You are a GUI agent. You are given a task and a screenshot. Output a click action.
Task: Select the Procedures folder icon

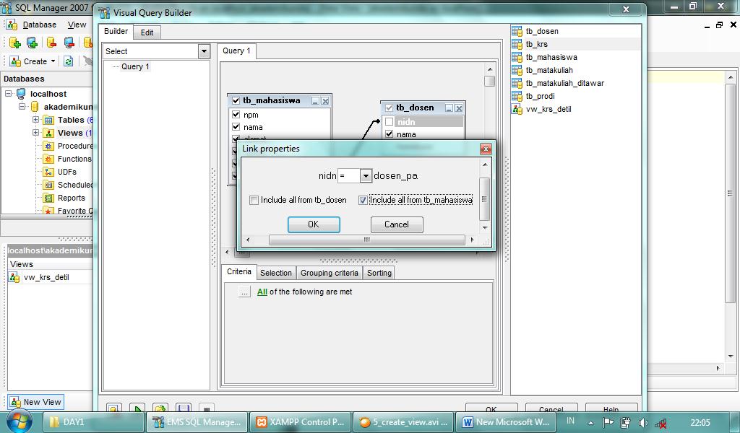click(48, 146)
